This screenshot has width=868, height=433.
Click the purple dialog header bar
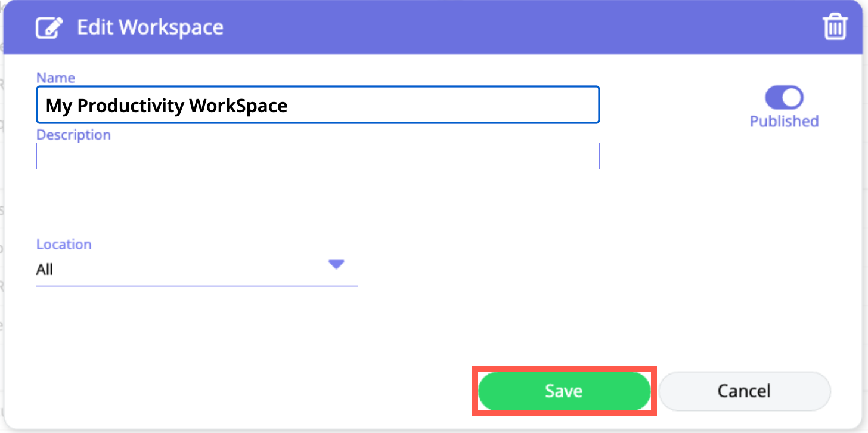[477, 27]
